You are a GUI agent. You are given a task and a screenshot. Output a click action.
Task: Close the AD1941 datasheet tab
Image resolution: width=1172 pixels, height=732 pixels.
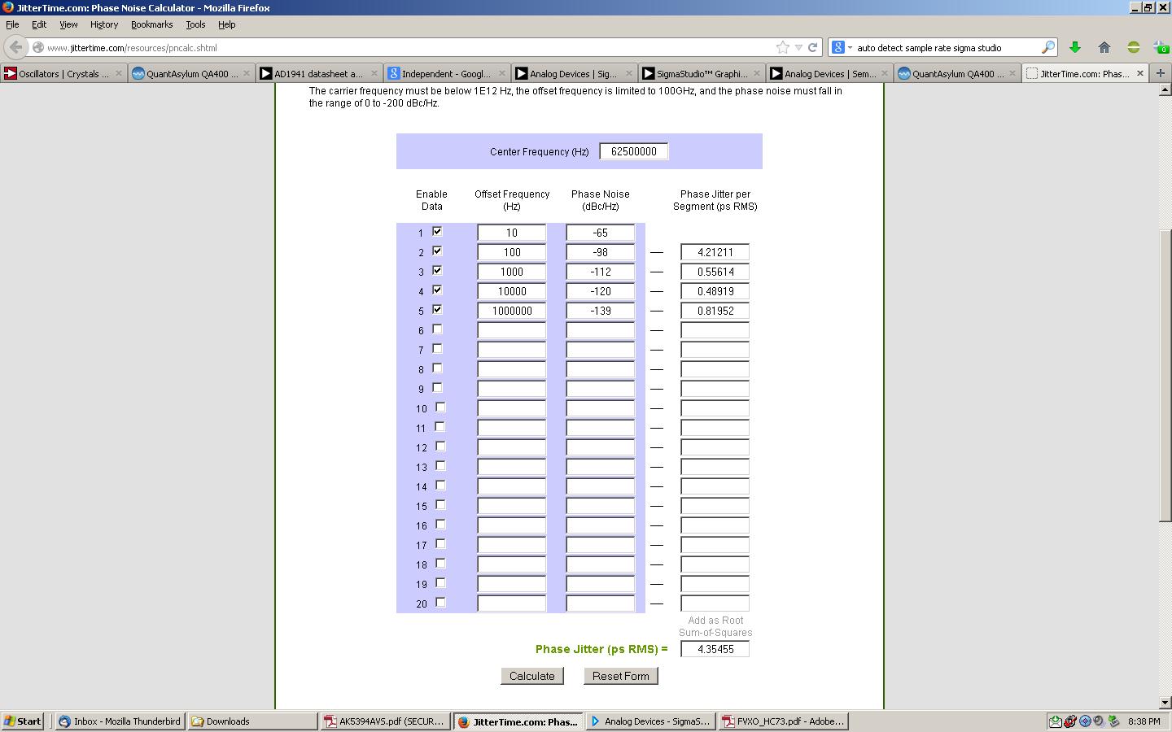click(374, 73)
